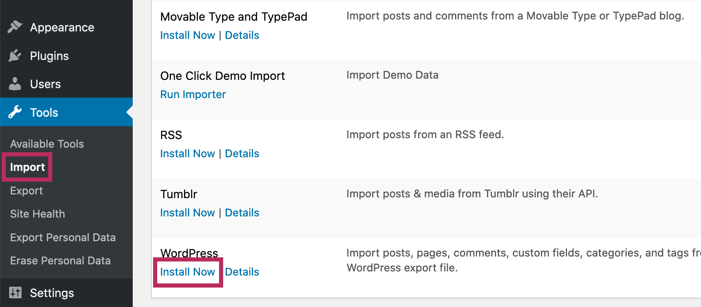Open Export Personal Data page
The height and width of the screenshot is (307, 701).
pos(63,237)
